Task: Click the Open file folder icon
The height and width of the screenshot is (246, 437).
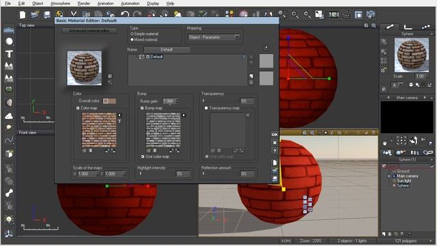Action: coord(35,14)
